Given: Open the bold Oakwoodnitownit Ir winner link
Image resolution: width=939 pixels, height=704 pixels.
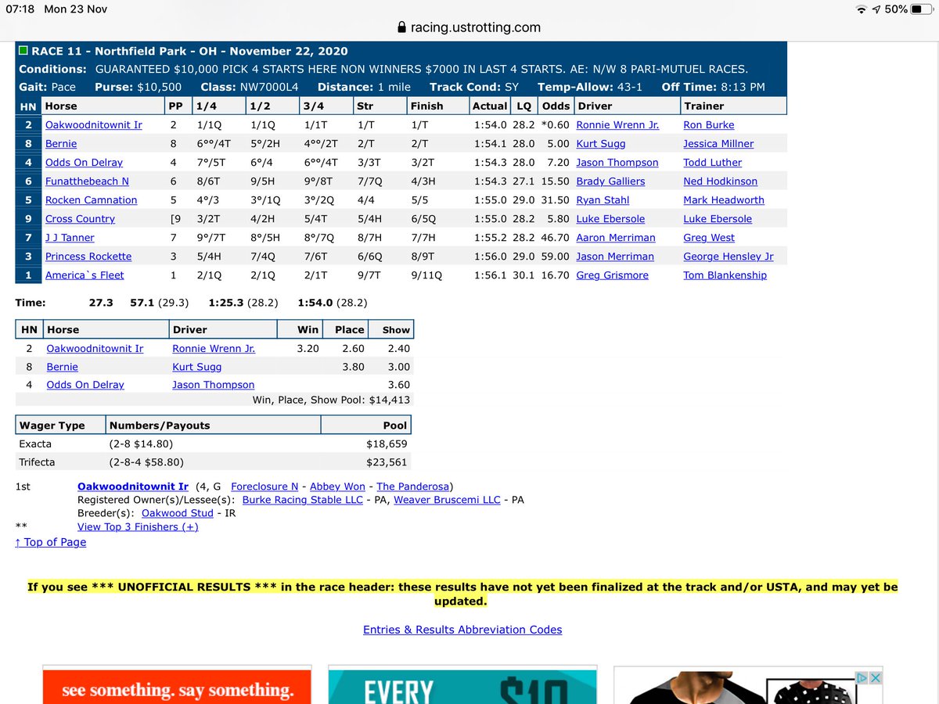Looking at the screenshot, I should click(x=133, y=487).
